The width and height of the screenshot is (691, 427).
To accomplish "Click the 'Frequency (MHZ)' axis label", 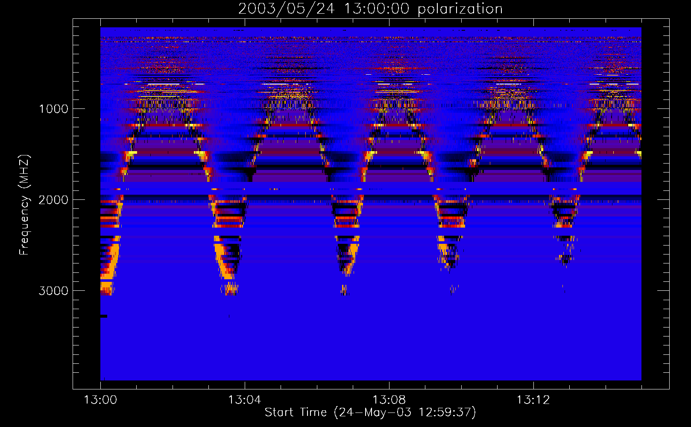I will (24, 205).
